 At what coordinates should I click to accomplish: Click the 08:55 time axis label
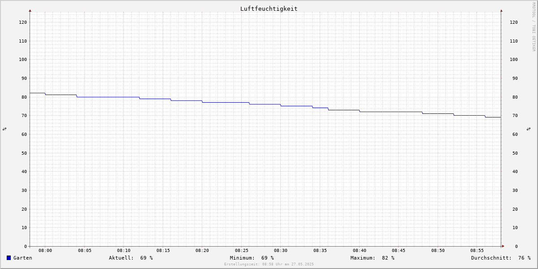(x=477, y=250)
